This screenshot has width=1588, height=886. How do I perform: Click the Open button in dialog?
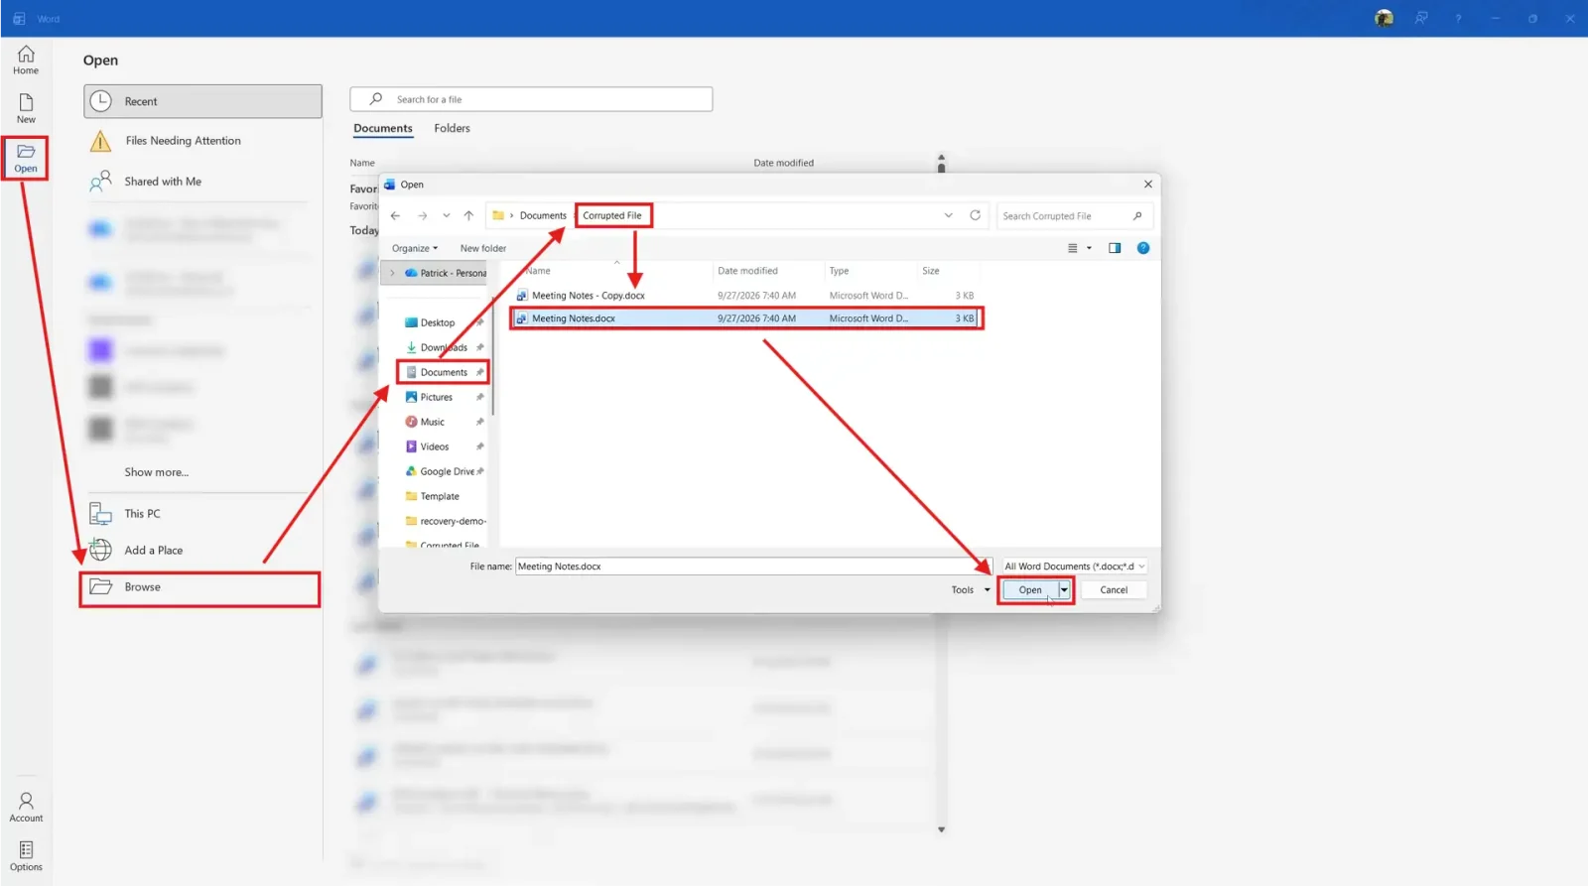tap(1030, 589)
